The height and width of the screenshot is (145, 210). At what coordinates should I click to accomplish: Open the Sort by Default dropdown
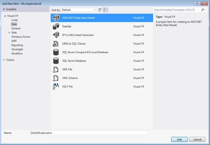click(79, 10)
